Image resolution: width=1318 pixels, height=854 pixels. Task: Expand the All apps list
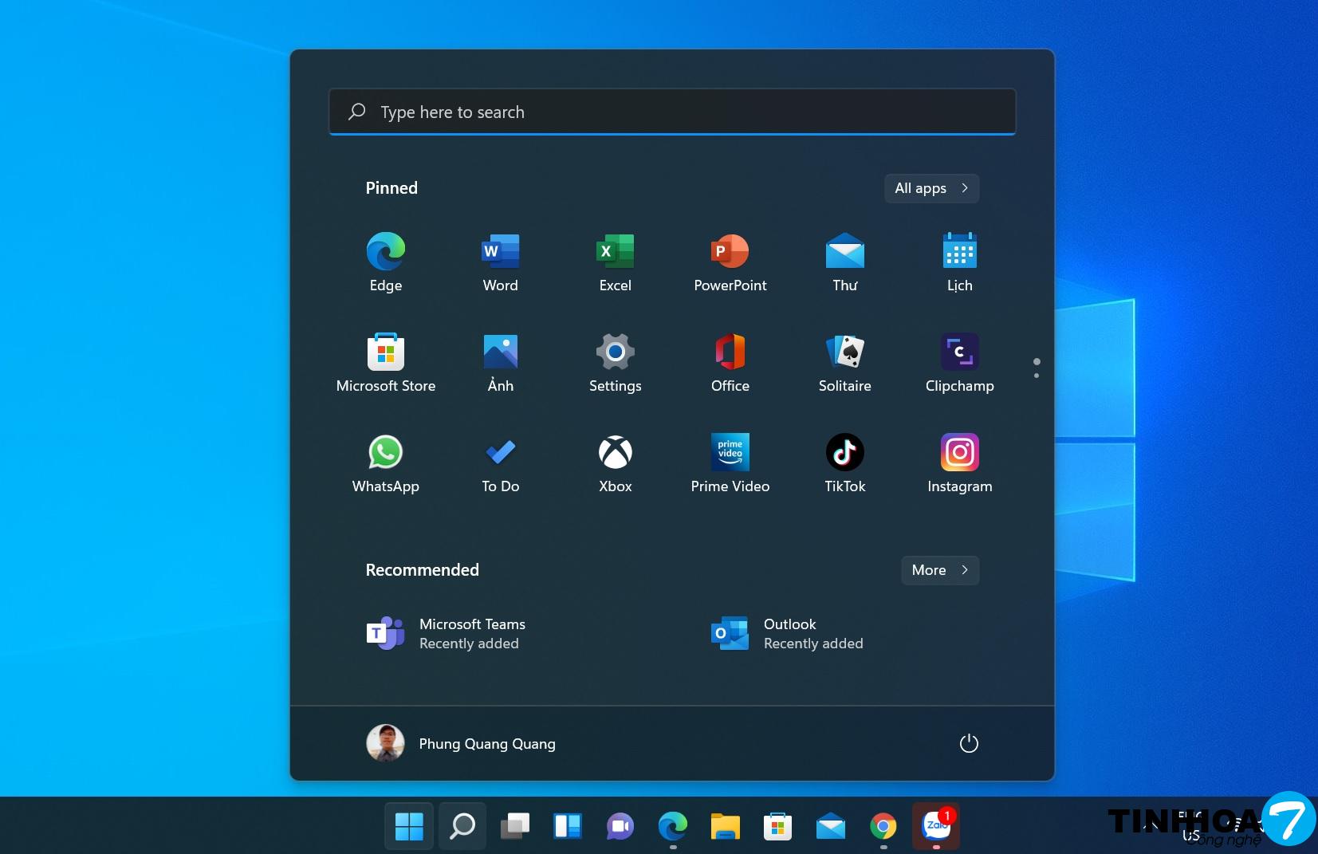pos(931,188)
